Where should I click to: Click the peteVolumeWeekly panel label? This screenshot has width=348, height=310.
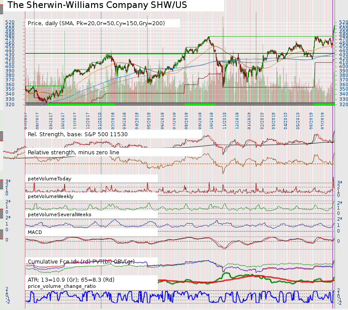pyautogui.click(x=50, y=196)
